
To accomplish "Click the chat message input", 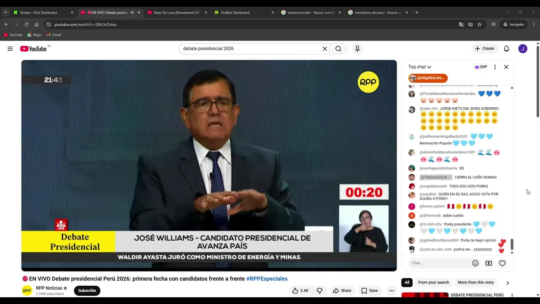I will point(439,263).
